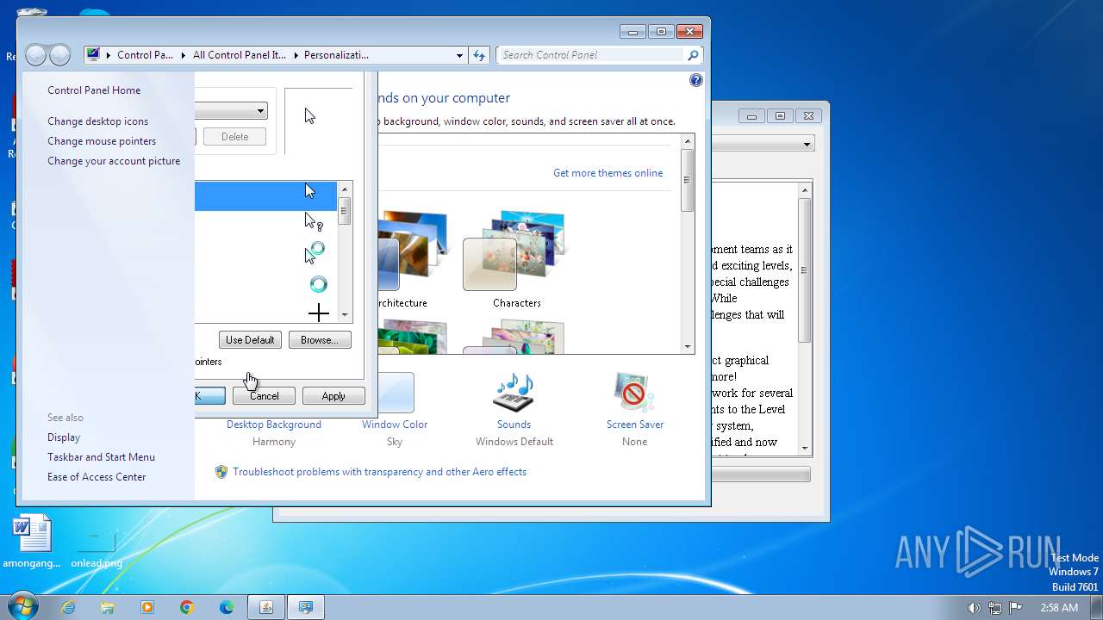The height and width of the screenshot is (620, 1103).
Task: Click All Control Panel It... breadcrumb
Action: click(x=239, y=55)
